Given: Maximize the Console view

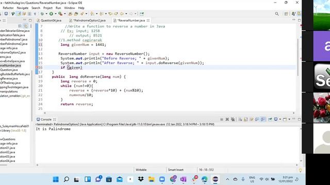Looking at the screenshot, I should [299, 119].
